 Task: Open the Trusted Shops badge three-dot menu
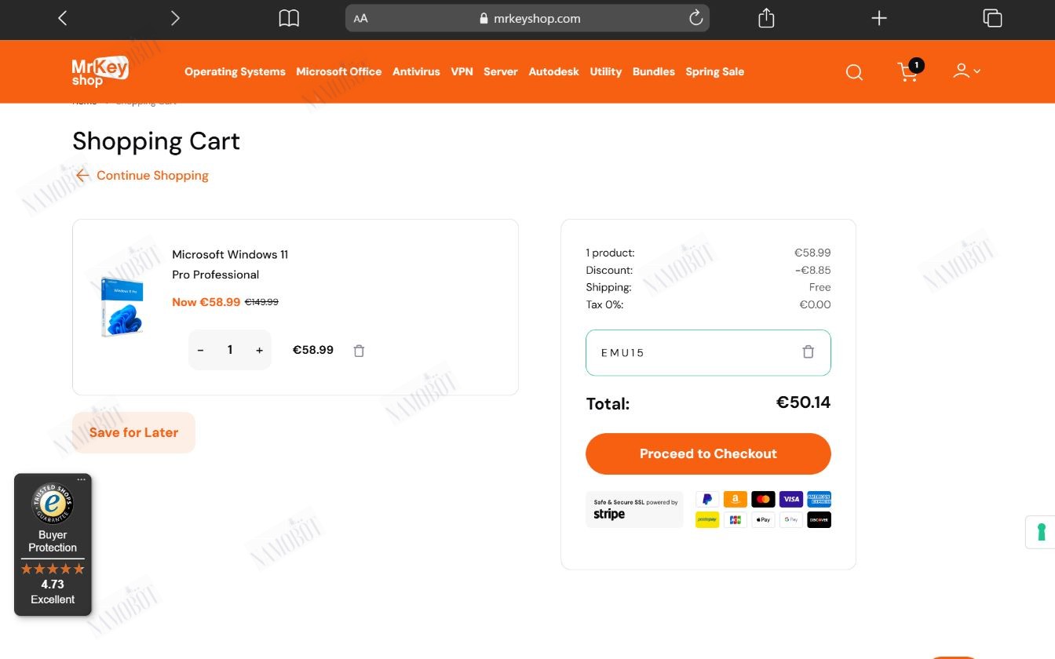[x=81, y=479]
